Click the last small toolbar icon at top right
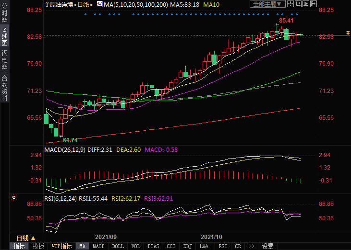 [x=313, y=4]
